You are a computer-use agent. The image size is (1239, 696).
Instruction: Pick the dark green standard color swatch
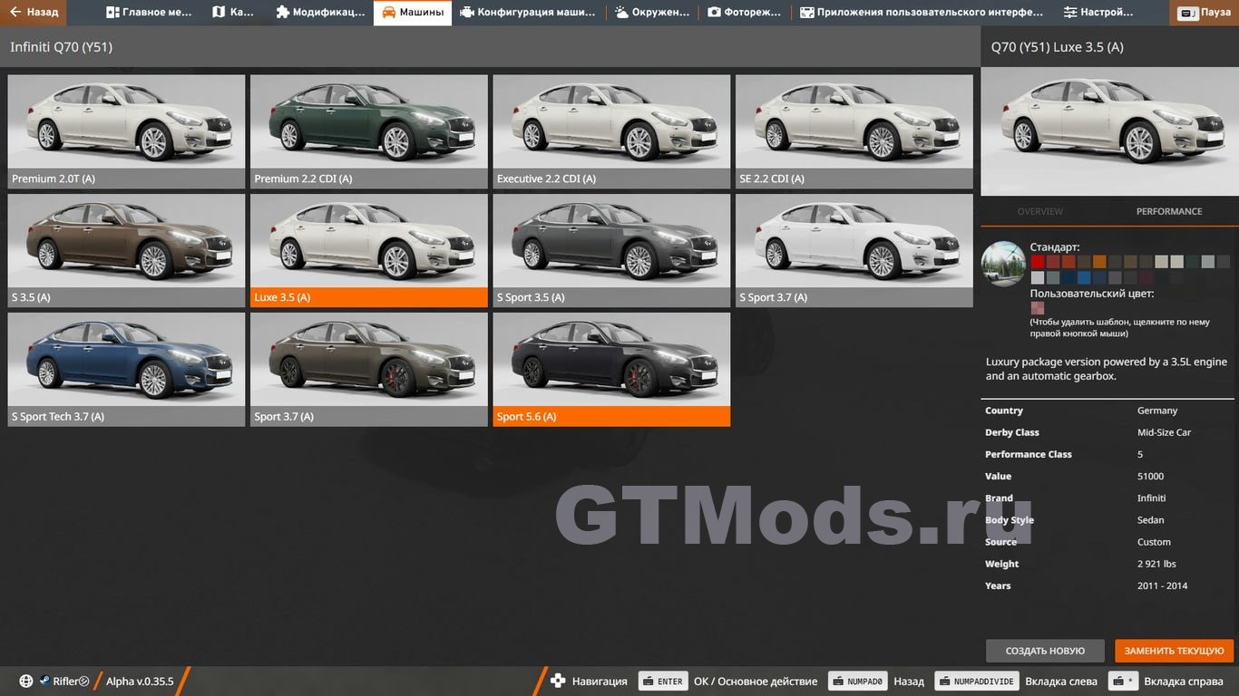tap(1192, 261)
